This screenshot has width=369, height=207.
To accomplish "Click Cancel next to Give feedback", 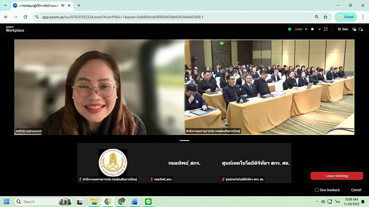I will (356, 190).
